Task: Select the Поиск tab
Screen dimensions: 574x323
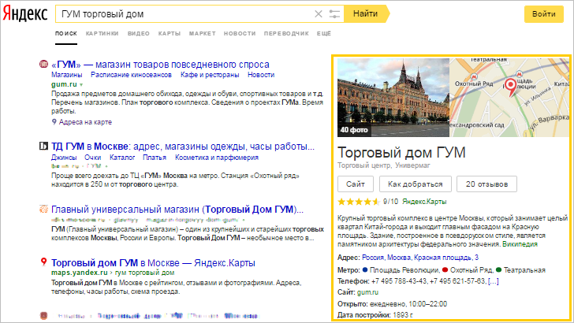Action: tap(66, 34)
